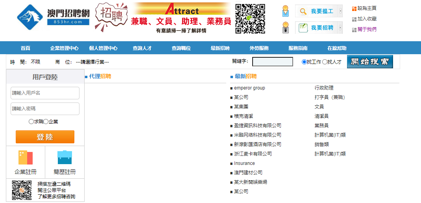The width and height of the screenshot is (421, 203).
Task: Click the grey grid icon beside 關于我們
Action: coord(354,30)
